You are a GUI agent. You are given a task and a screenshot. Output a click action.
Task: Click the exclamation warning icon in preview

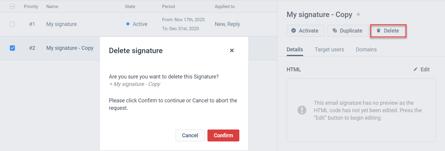pos(302,110)
